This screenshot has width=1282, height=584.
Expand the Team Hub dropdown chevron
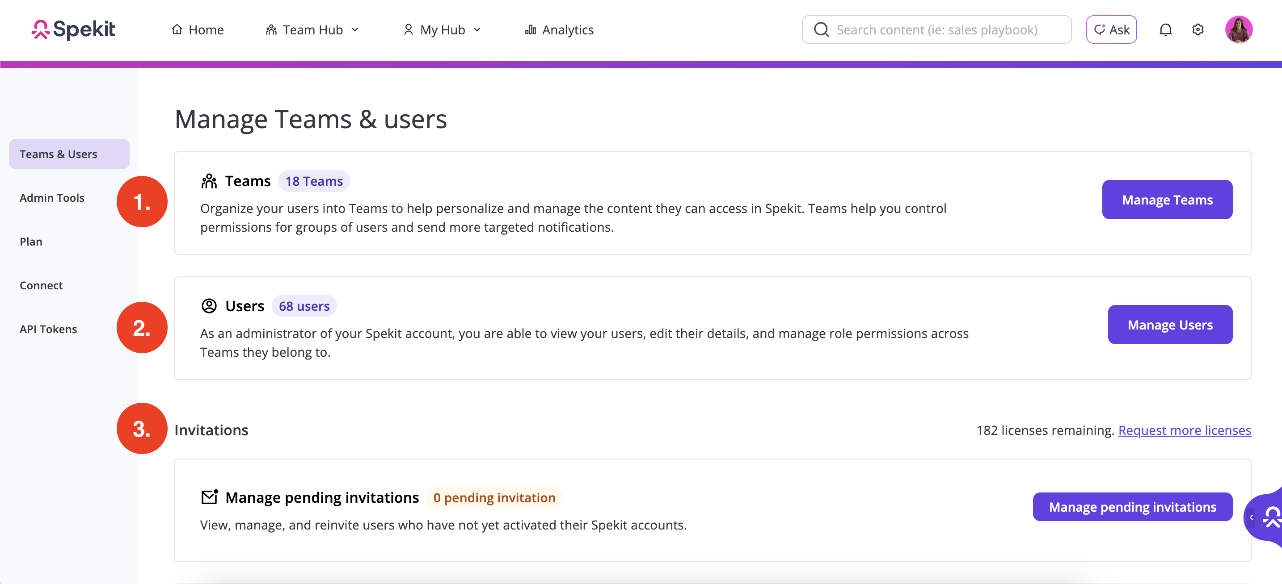click(355, 30)
